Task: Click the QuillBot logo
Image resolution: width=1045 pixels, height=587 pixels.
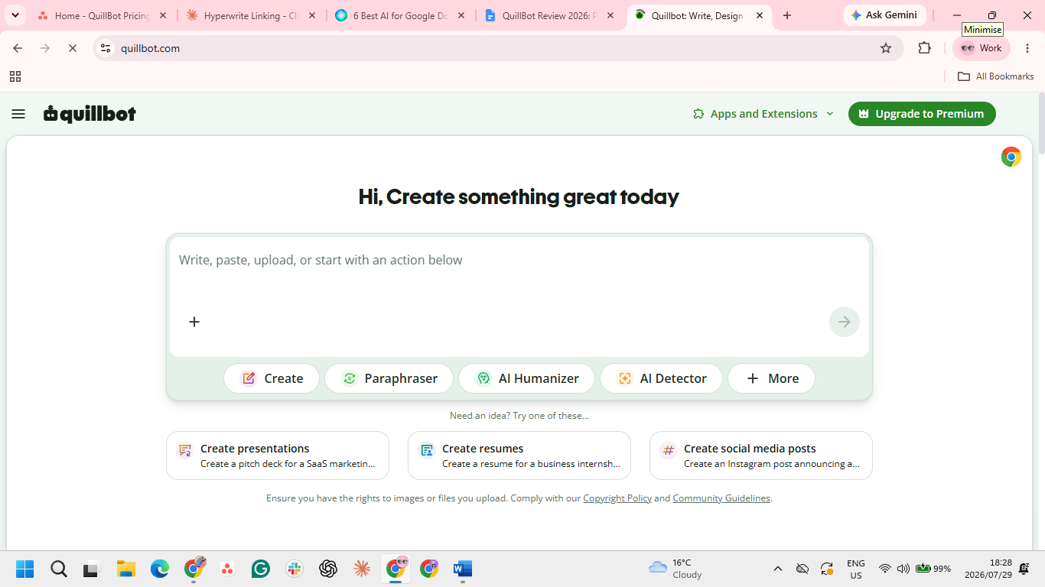Action: 90,114
